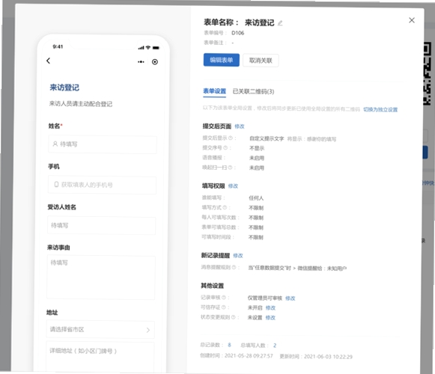This screenshot has width=435, height=374.
Task: Click the target circle icon in phone preview
Action: 155,62
